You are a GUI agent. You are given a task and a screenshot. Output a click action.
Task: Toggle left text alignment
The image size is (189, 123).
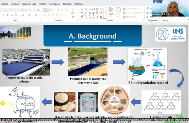tap(45, 15)
